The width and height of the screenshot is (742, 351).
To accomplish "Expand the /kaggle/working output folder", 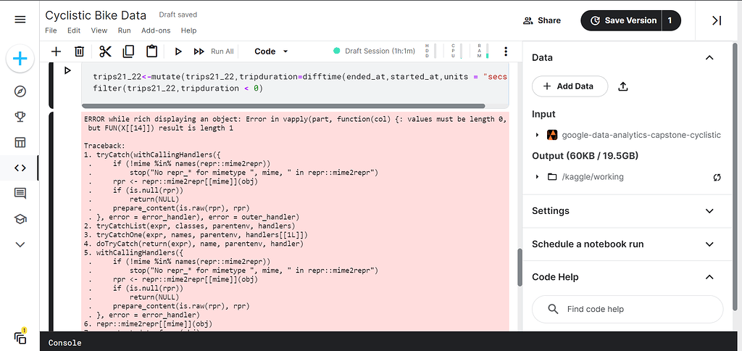I will pyautogui.click(x=537, y=177).
